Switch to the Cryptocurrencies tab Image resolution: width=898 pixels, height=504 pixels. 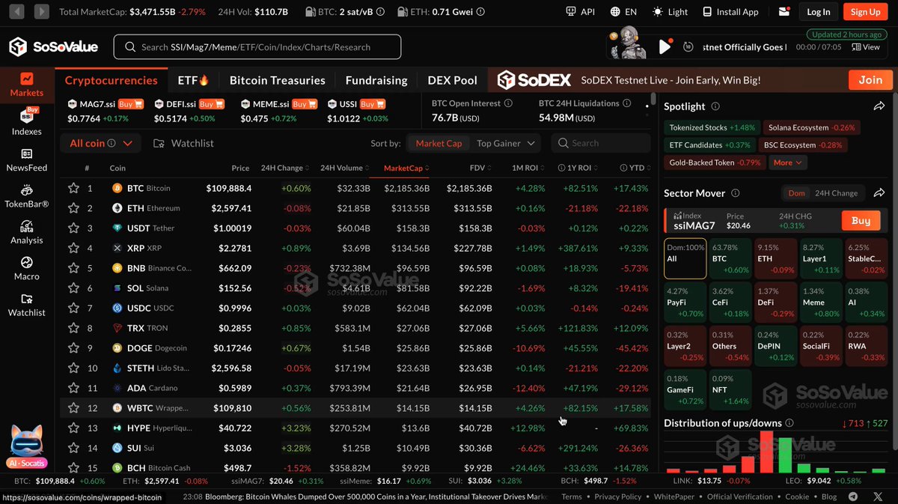coord(112,80)
